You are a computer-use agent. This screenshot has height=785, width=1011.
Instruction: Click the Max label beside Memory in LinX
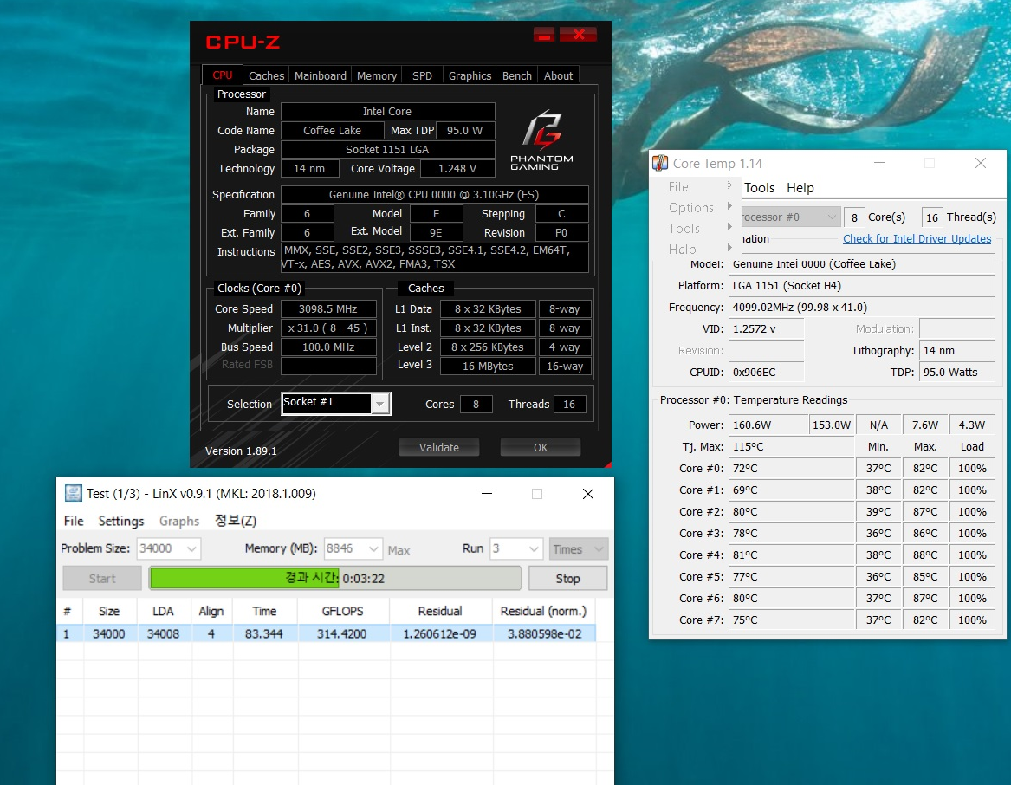point(399,550)
